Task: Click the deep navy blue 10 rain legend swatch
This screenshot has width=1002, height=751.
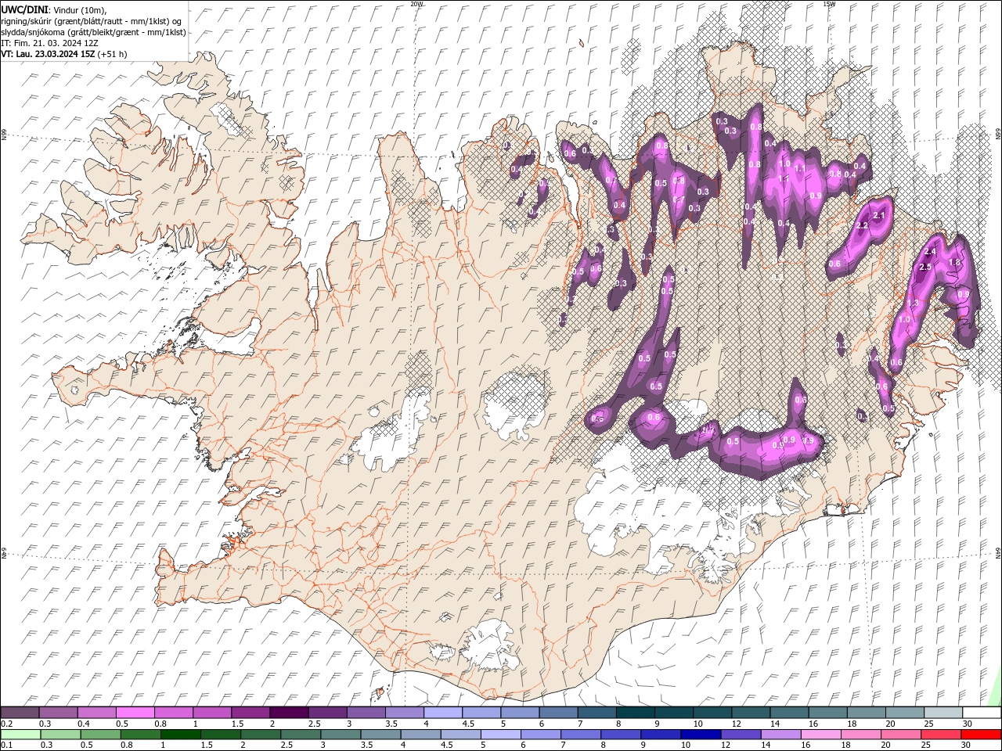Action: pyautogui.click(x=701, y=735)
